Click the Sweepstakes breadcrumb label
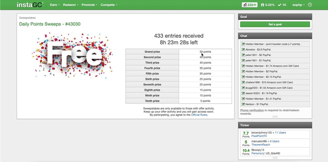The width and height of the screenshot is (328, 162). pyautogui.click(x=27, y=18)
